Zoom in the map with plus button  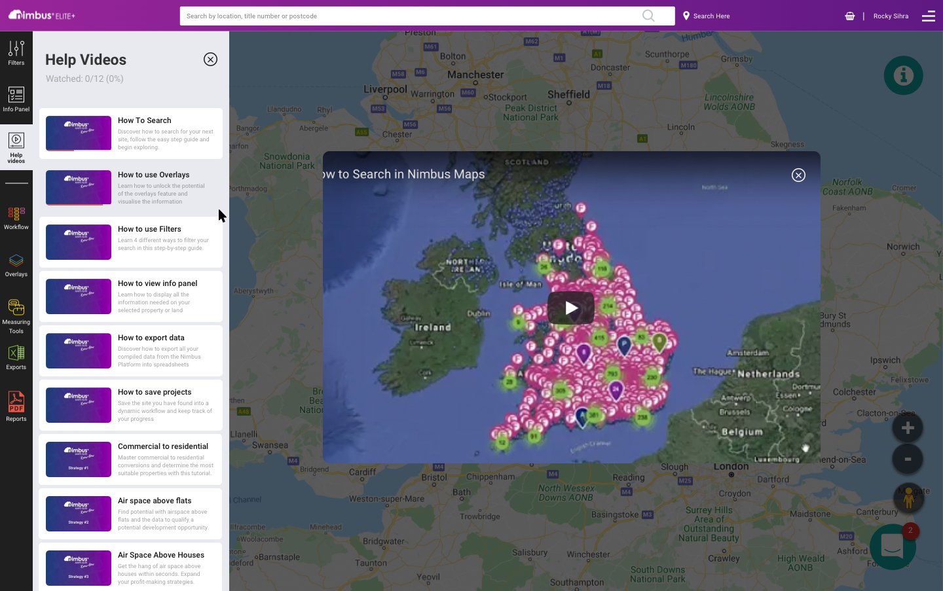click(x=908, y=428)
